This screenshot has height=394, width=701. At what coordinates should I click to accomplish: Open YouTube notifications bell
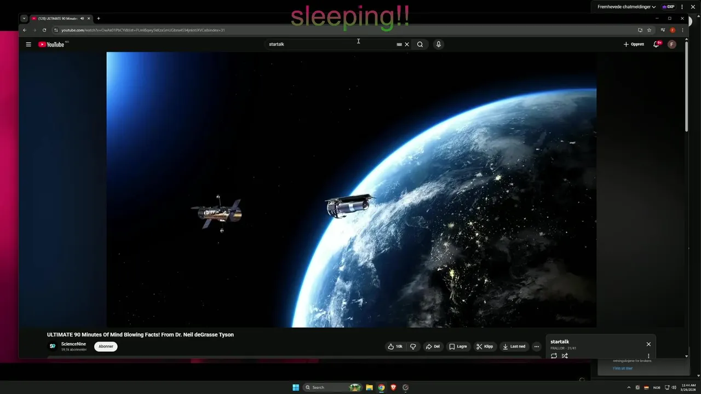point(656,44)
